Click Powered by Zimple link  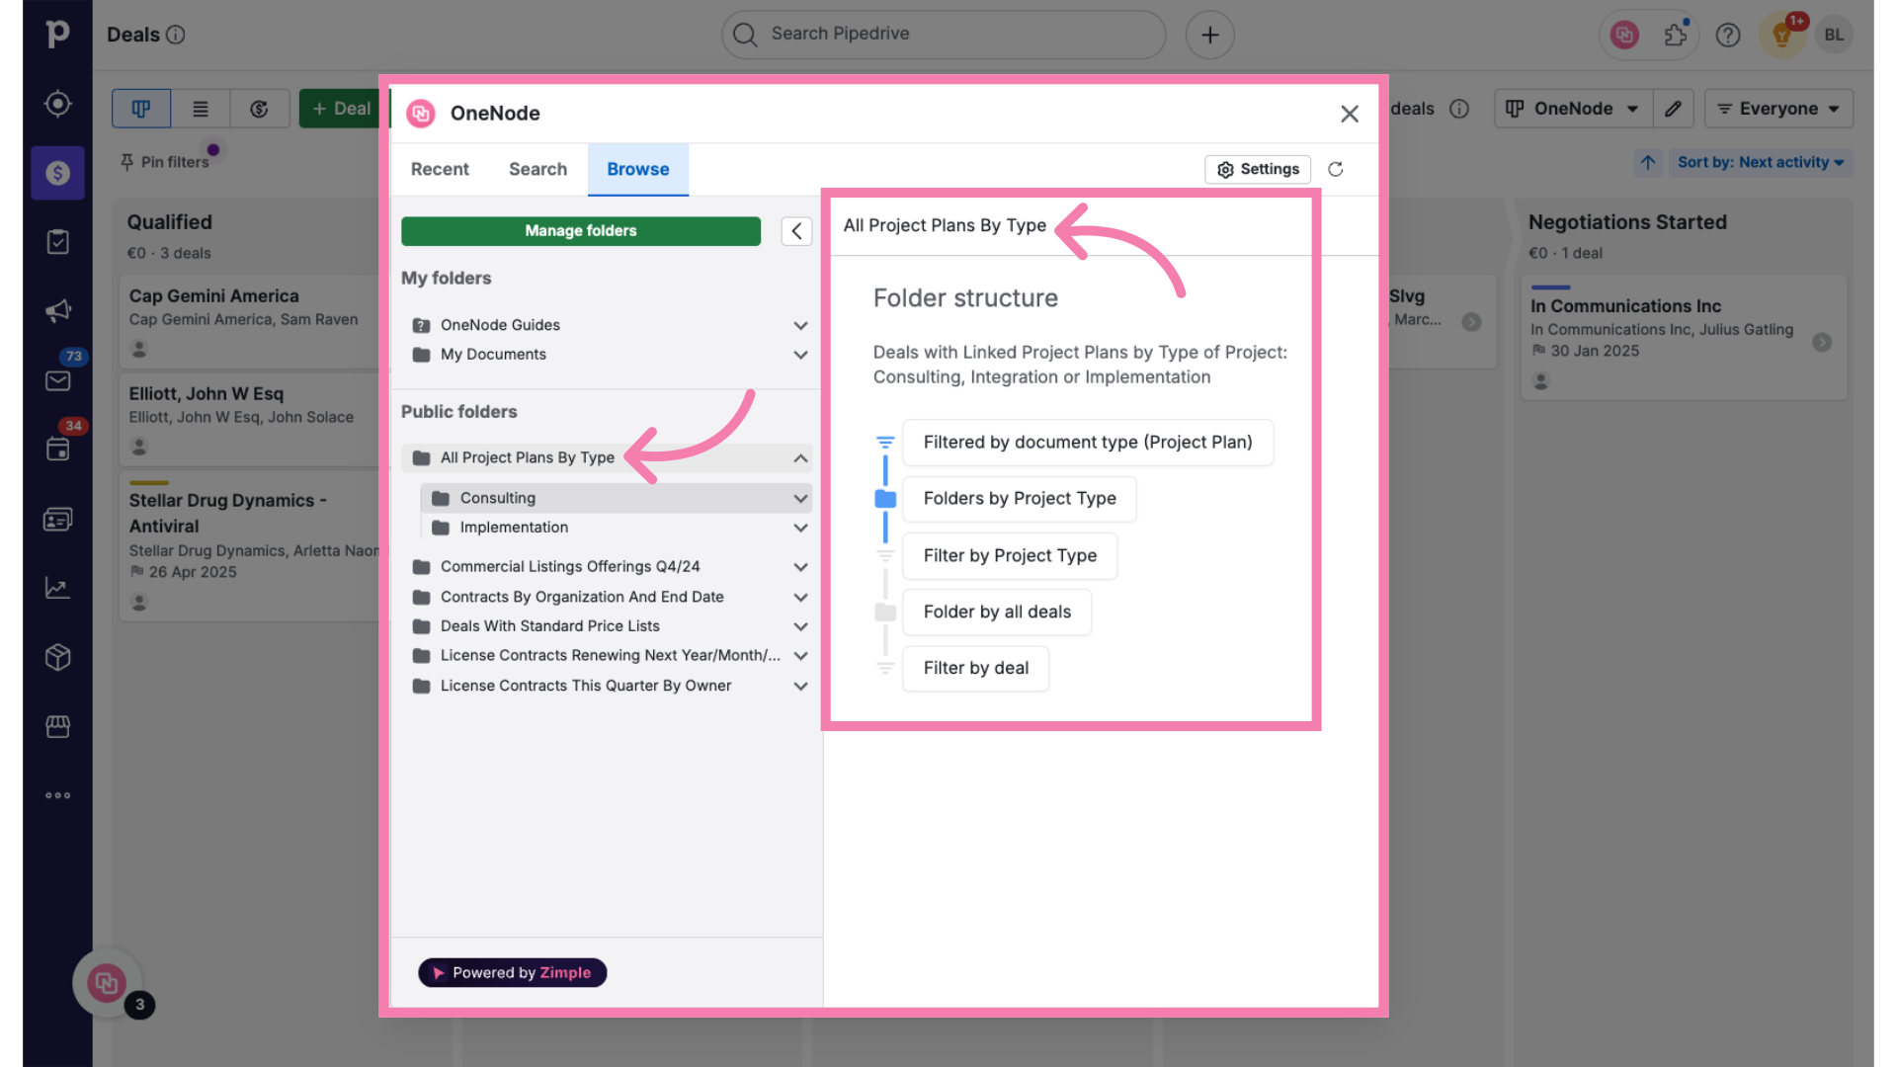click(512, 972)
